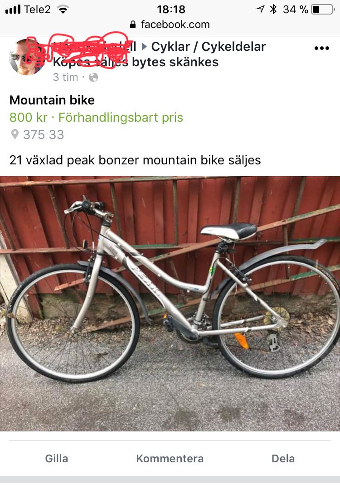Open the mountain bike photo

pos(170,303)
